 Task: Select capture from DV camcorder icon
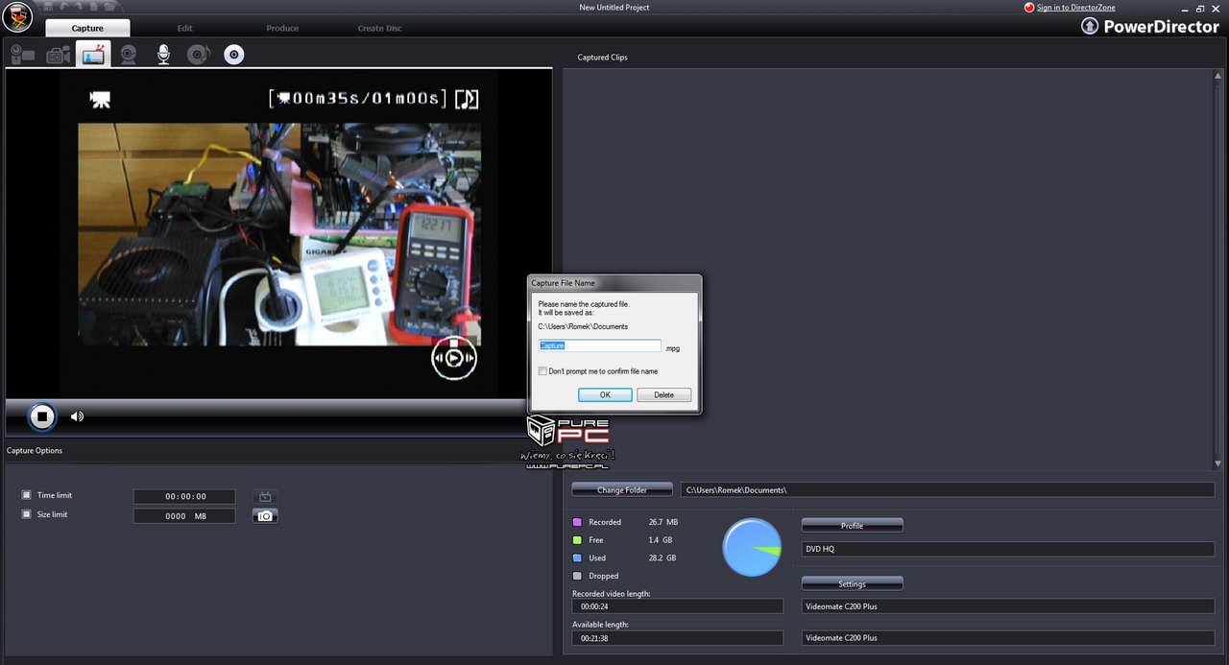23,55
